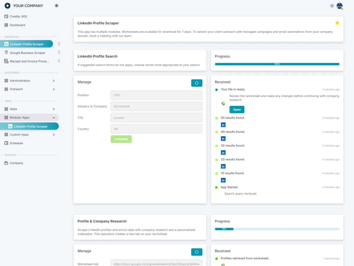Open the ready worksheet file

click(237, 109)
